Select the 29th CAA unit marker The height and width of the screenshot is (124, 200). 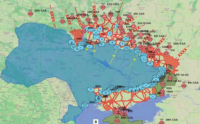[x=30, y=14]
